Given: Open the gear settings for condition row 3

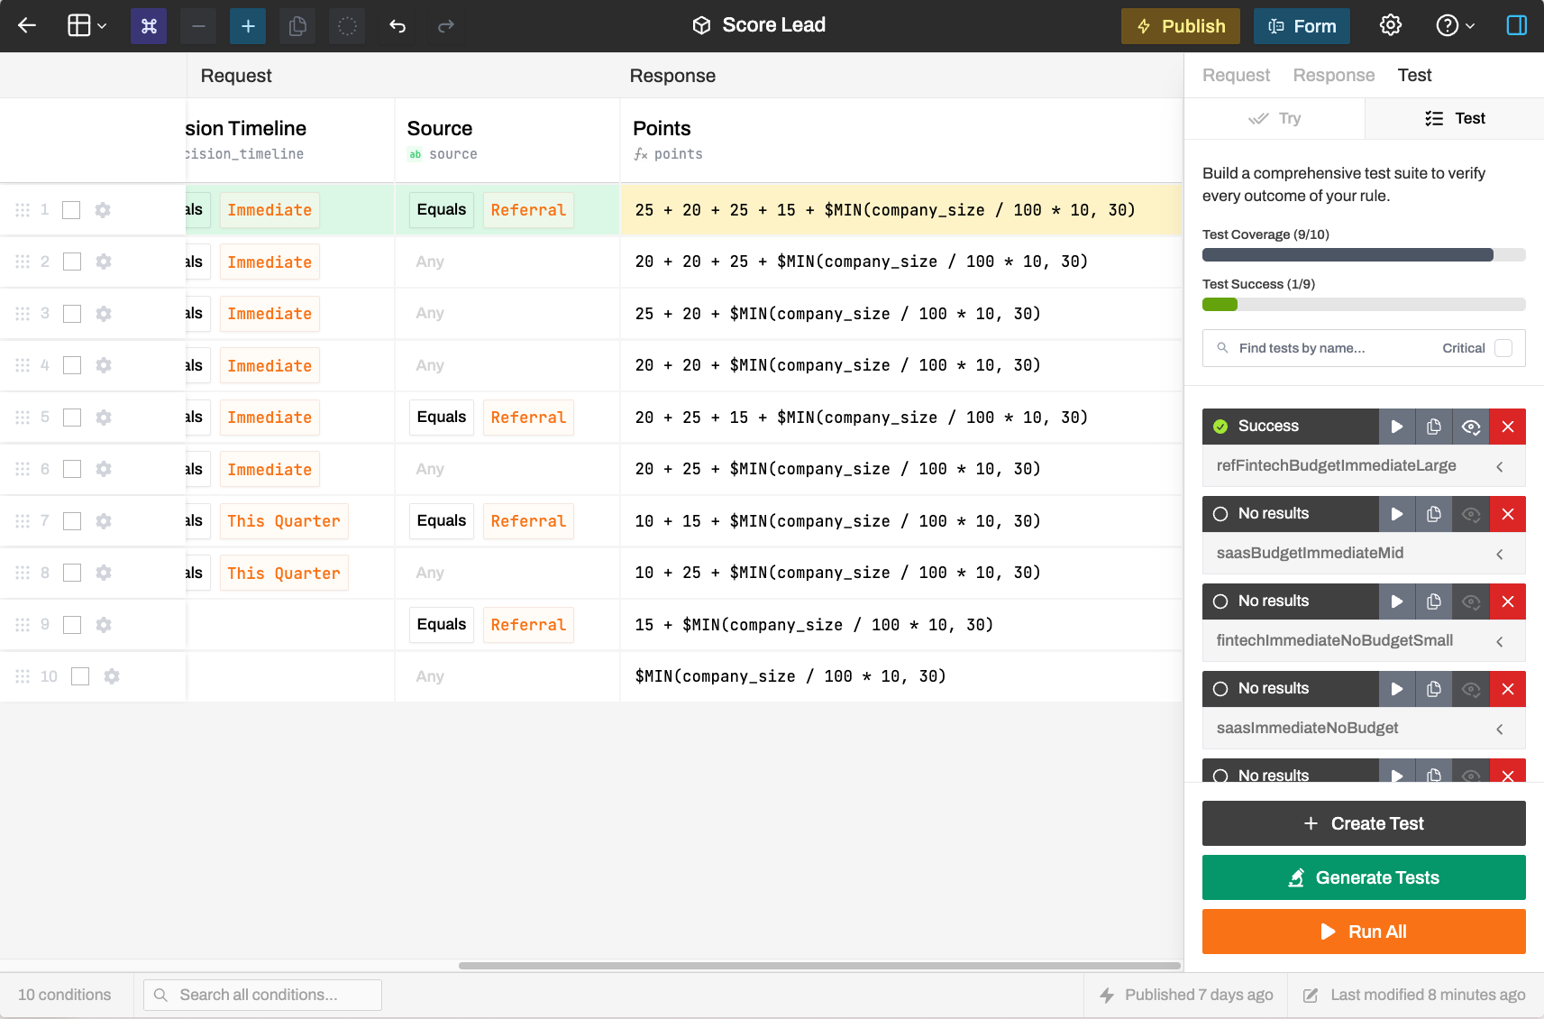Looking at the screenshot, I should (103, 313).
